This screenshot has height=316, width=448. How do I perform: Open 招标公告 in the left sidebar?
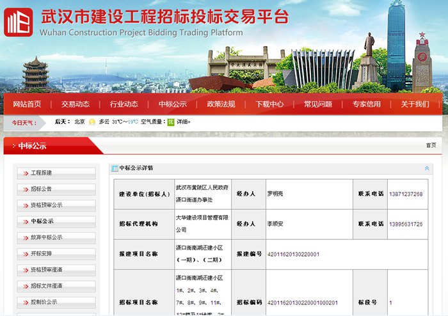pos(42,189)
